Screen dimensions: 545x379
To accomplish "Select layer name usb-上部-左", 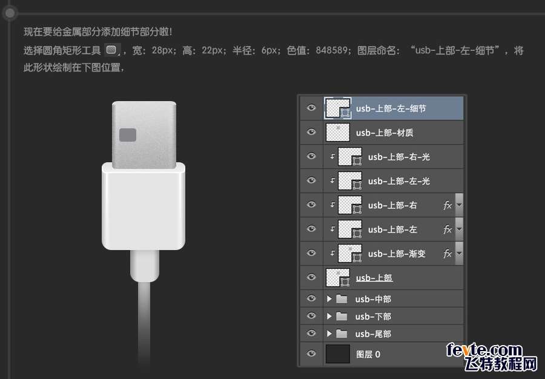I will (392, 229).
